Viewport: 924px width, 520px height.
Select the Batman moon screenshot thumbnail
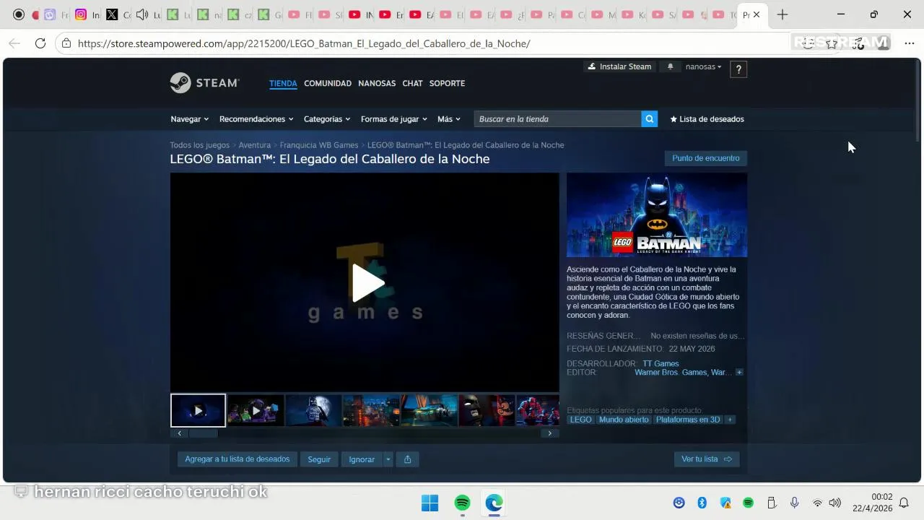pos(313,410)
